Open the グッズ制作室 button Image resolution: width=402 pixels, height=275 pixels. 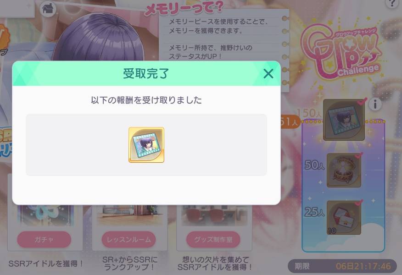click(213, 239)
